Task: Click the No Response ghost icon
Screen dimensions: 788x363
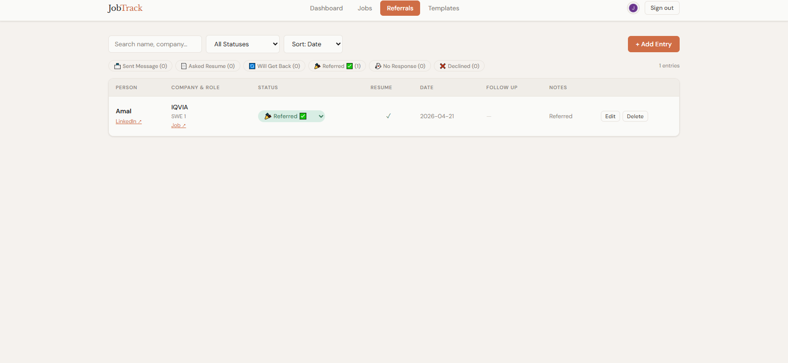Action: (378, 66)
